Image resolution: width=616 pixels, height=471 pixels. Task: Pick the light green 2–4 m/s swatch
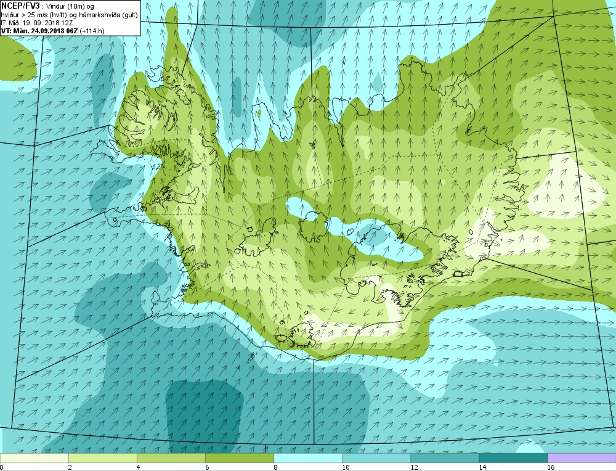click(102, 458)
